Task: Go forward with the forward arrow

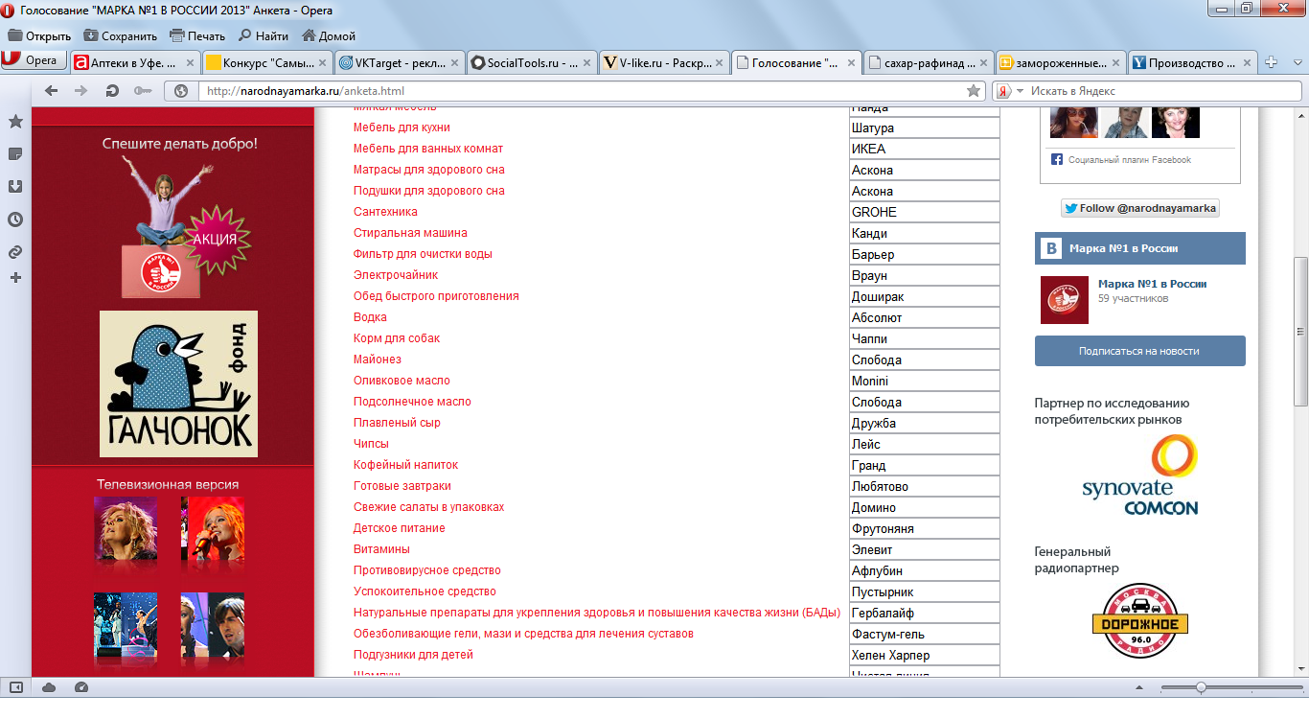Action: coord(81,91)
